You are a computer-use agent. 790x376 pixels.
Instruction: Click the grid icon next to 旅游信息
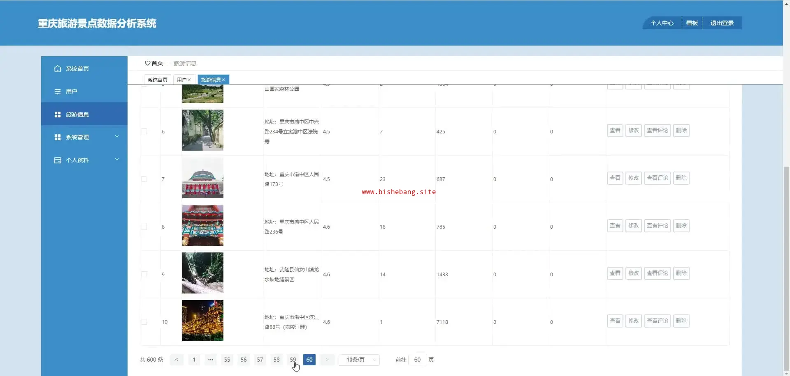tap(58, 115)
